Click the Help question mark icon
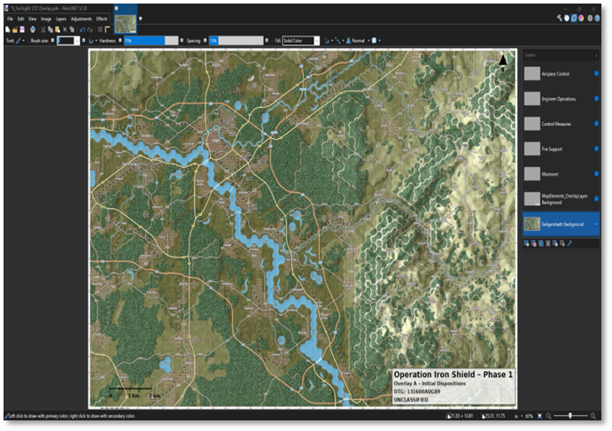Viewport: 612px width, 431px height. point(600,18)
